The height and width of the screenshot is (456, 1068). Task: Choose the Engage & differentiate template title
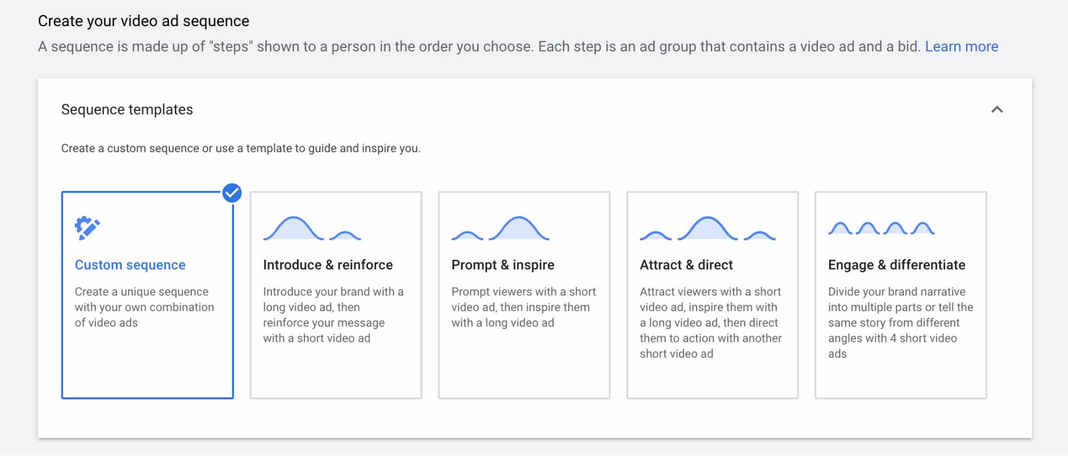click(897, 265)
